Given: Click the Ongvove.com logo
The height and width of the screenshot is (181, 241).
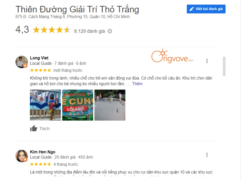Looking at the screenshot, I should coord(172,56).
